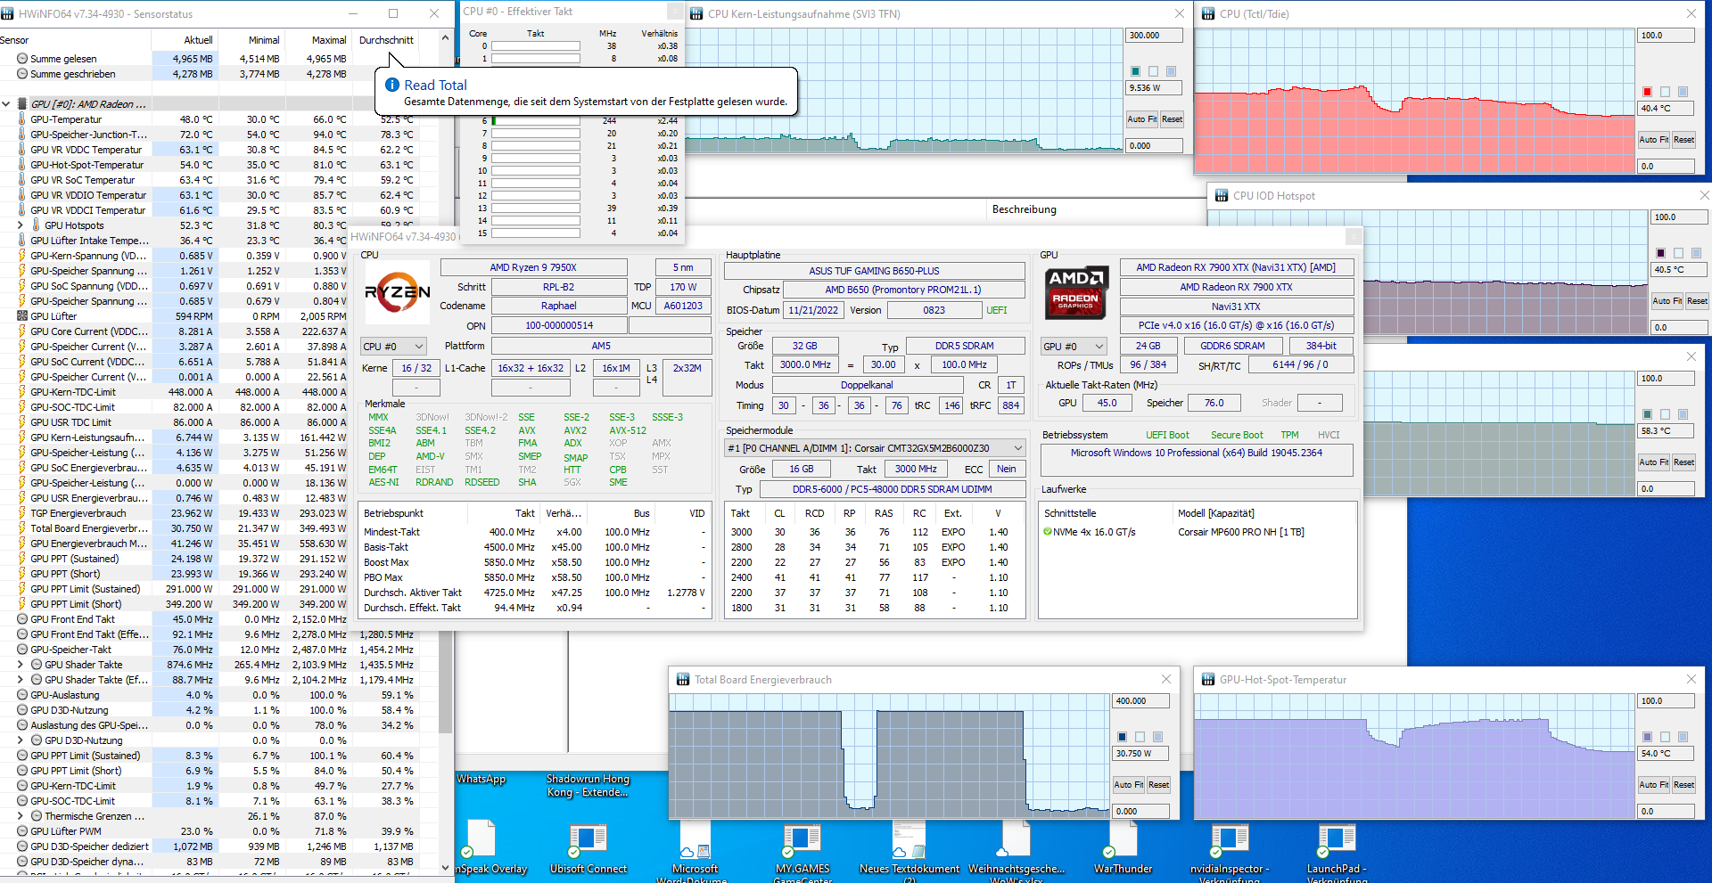Click red color swatch in CPU (Tctl/Tdie) graph

click(x=1647, y=92)
